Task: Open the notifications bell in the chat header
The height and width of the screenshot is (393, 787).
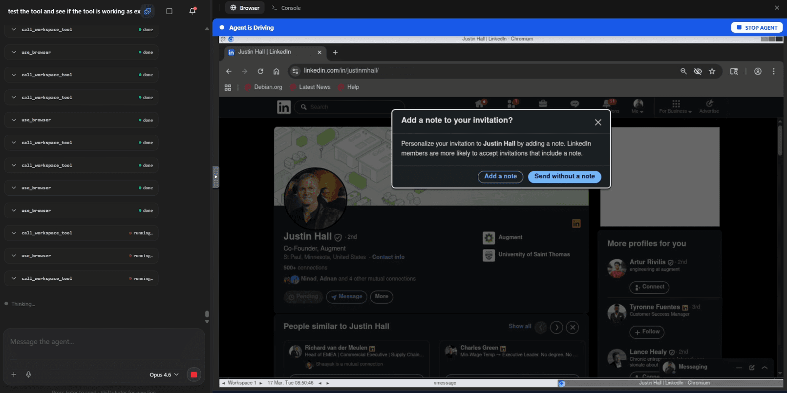Action: 192,11
